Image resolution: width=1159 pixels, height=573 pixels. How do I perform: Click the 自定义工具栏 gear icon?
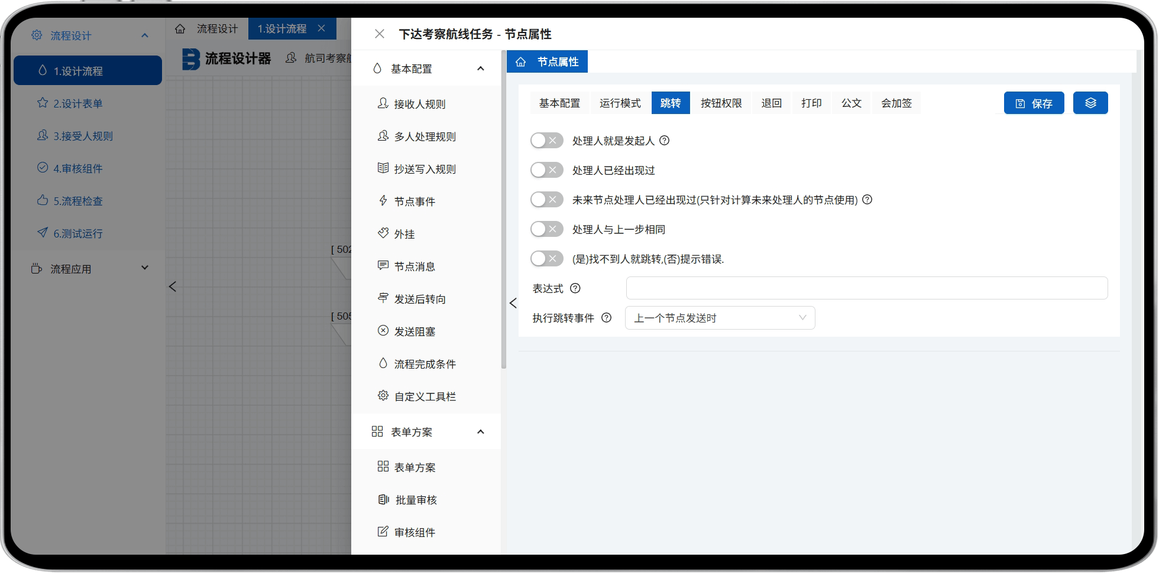click(383, 396)
